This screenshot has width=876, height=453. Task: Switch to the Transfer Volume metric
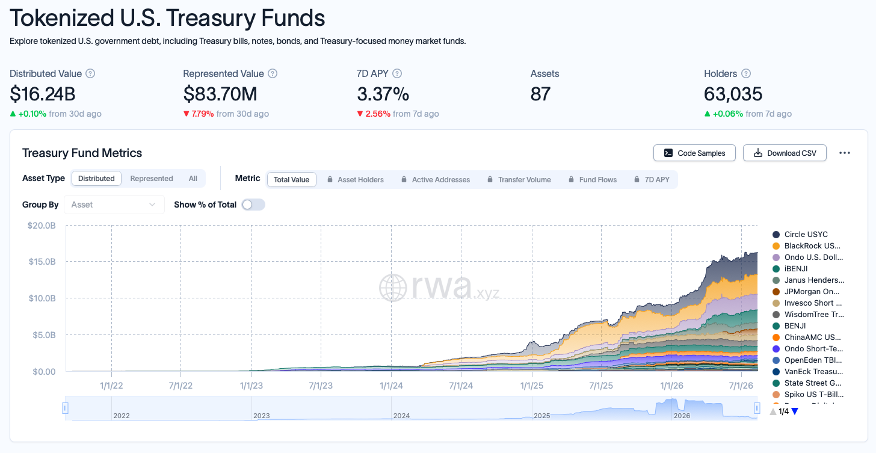tap(519, 179)
